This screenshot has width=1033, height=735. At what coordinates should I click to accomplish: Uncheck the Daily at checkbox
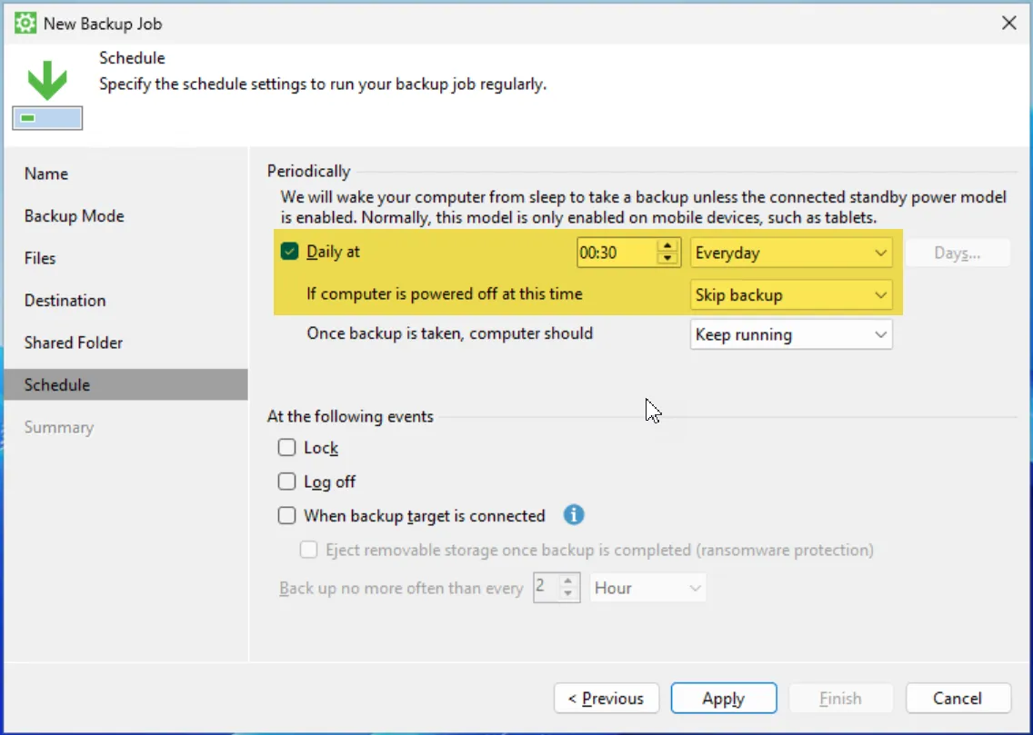click(x=290, y=253)
